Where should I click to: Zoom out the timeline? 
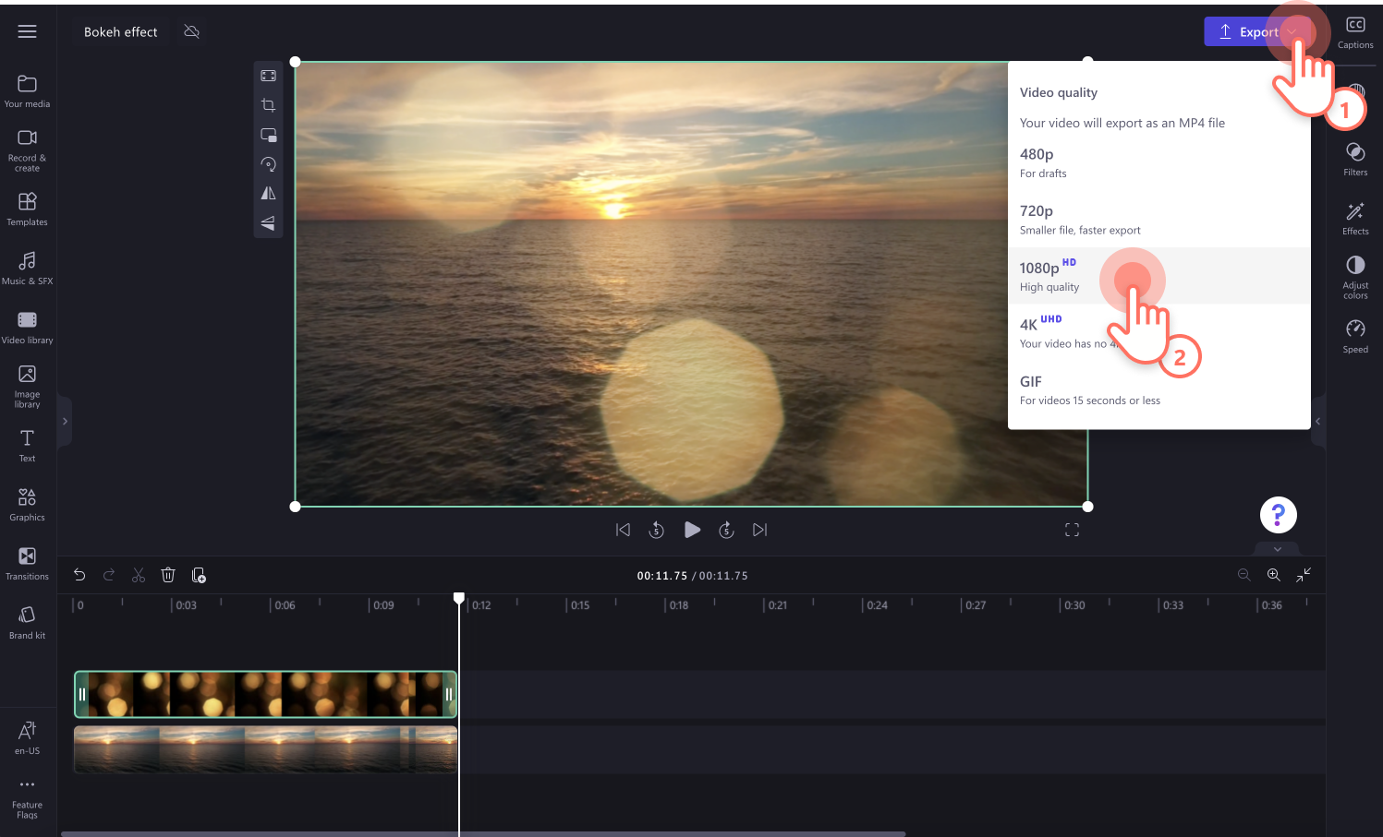point(1244,575)
